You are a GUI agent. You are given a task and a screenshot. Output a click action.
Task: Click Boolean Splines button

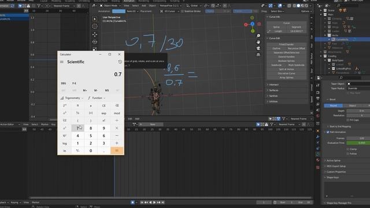coord(287,61)
